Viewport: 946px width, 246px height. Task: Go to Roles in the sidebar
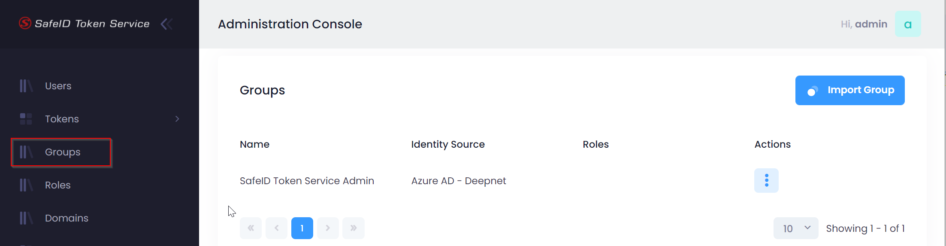coord(58,185)
